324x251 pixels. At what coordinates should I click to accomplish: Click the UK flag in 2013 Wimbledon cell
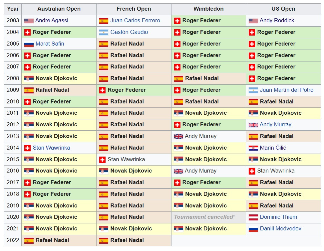178,136
